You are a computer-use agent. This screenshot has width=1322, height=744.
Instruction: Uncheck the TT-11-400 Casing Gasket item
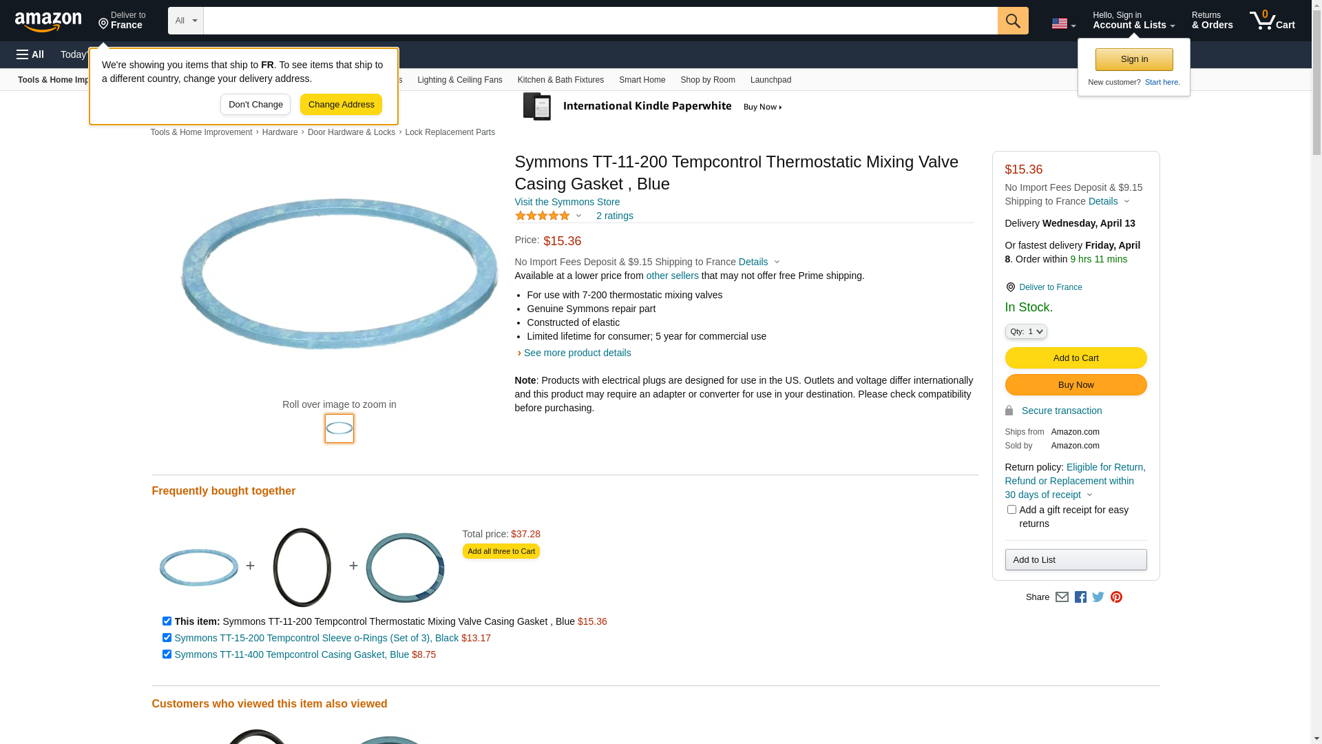pos(167,654)
